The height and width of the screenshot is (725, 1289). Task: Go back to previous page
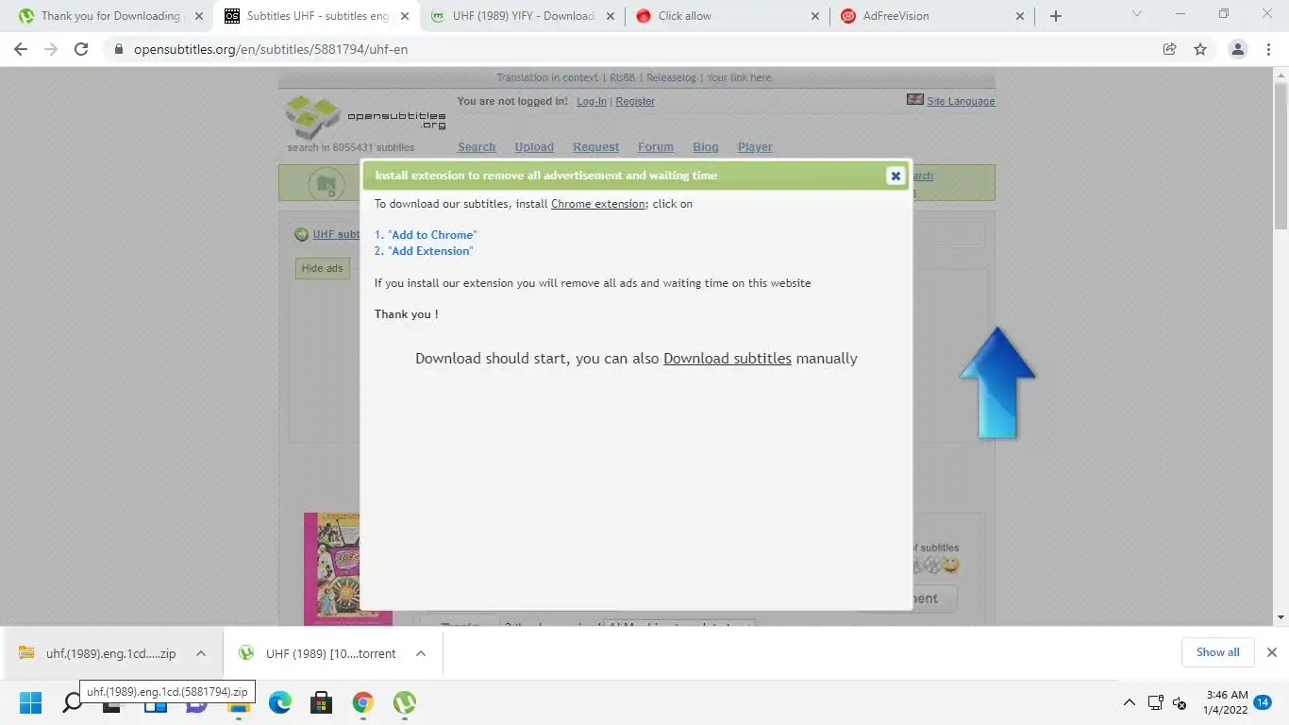click(21, 49)
